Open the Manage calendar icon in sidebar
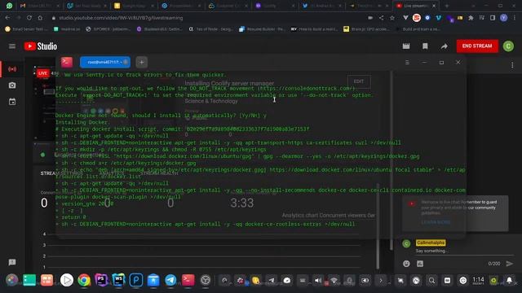Viewport: 522px width, 293px height. (x=12, y=102)
